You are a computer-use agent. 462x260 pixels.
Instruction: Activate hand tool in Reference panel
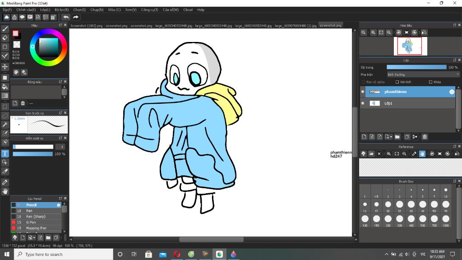pyautogui.click(x=422, y=153)
